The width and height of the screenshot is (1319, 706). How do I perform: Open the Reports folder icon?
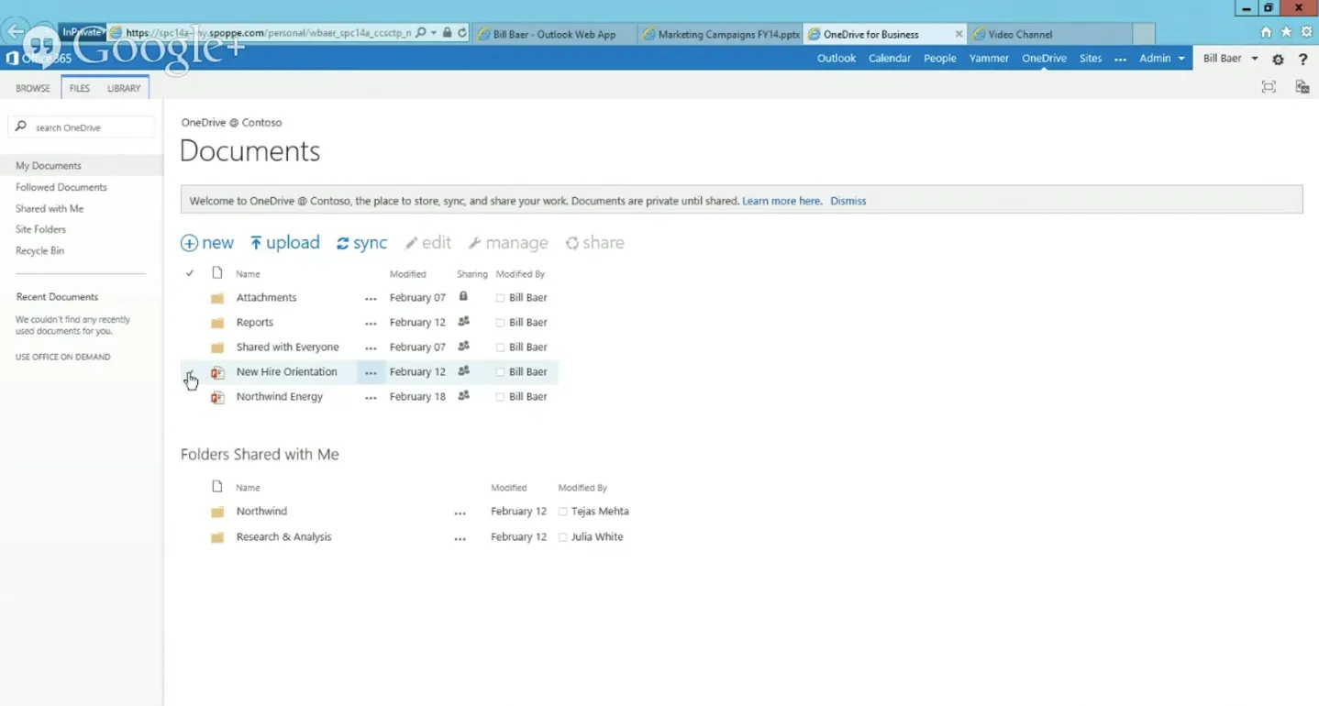click(217, 323)
